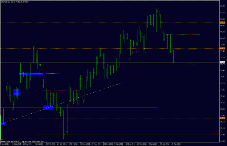
Task: Click the 4 Oct 2011 date label
Action: 39,144
